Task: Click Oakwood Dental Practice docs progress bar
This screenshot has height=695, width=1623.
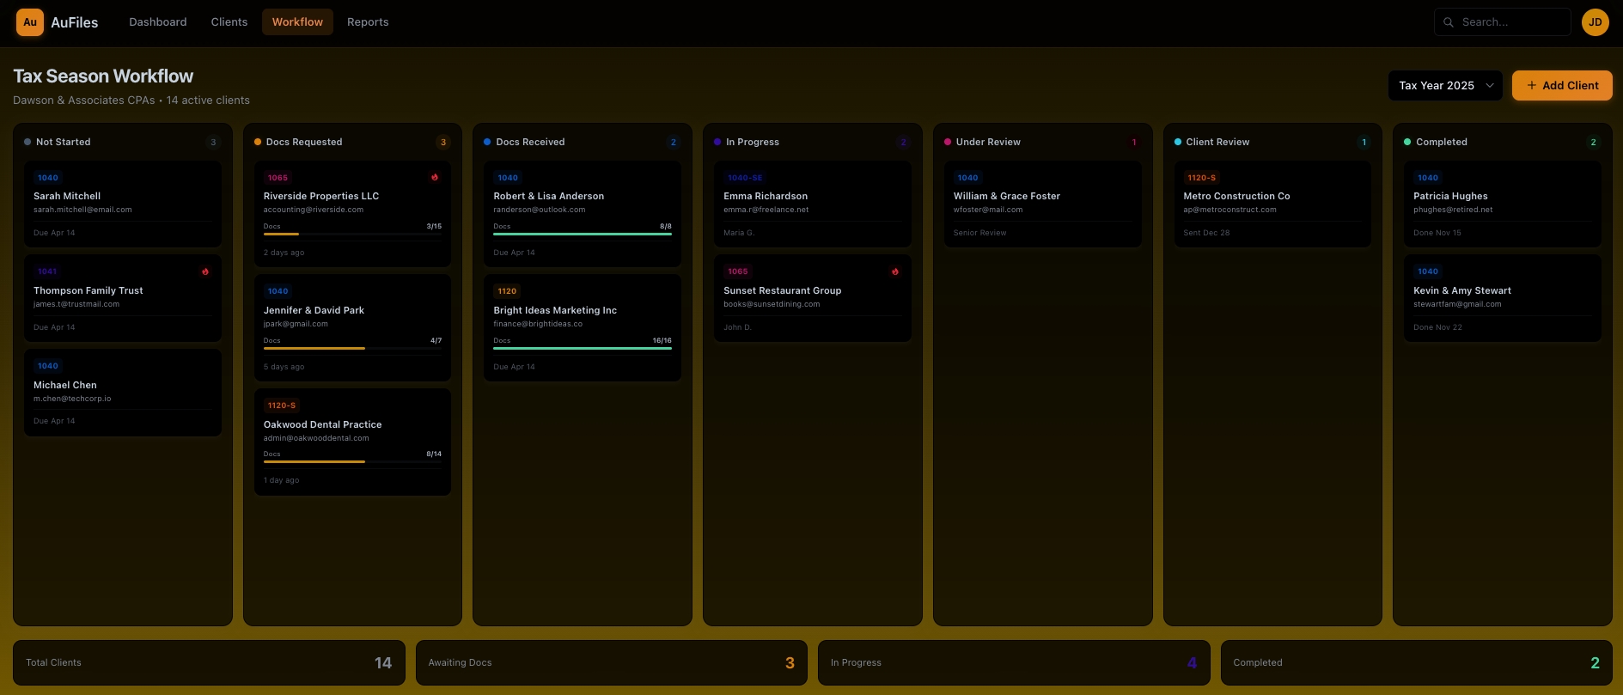Action: coord(352,461)
